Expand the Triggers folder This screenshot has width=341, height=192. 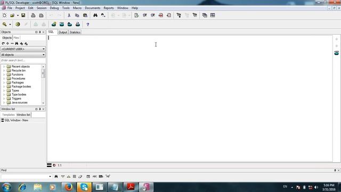4,99
